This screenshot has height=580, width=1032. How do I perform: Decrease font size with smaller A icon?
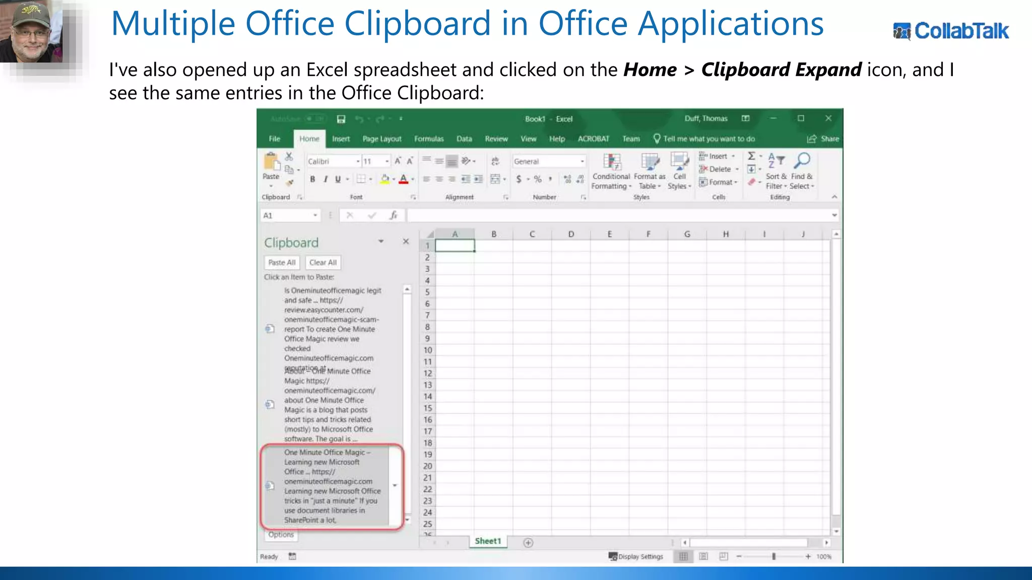(410, 161)
